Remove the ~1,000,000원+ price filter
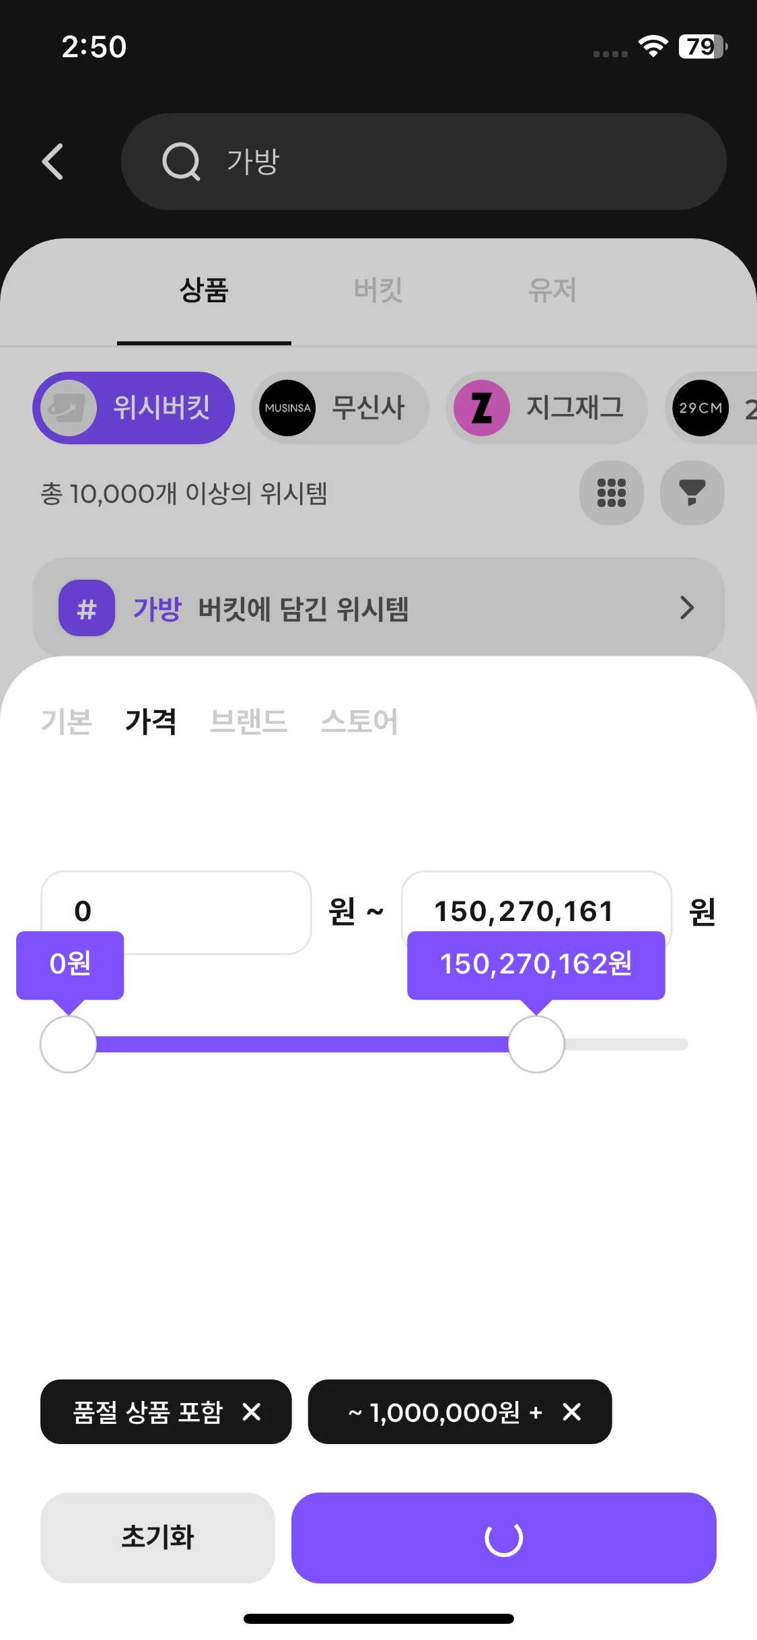Image resolution: width=757 pixels, height=1640 pixels. [572, 1412]
